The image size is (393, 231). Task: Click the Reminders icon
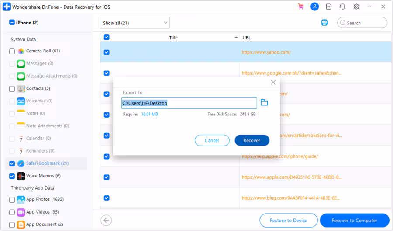click(x=21, y=151)
